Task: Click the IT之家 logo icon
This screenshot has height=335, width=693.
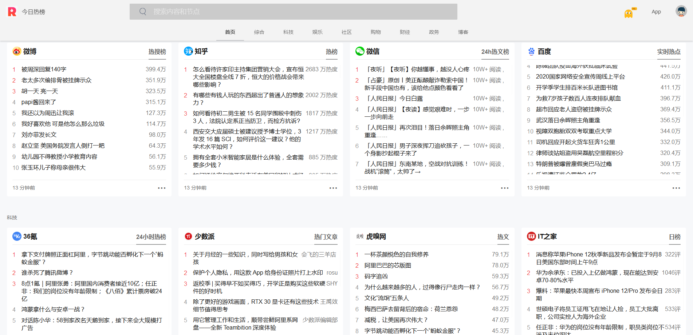Action: [531, 236]
